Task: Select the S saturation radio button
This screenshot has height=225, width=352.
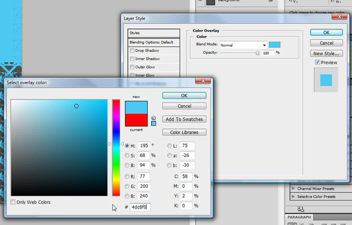Action: point(127,155)
